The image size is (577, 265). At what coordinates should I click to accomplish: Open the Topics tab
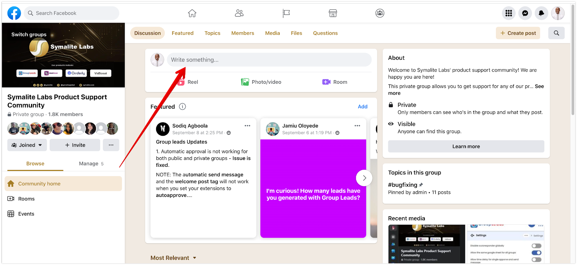212,33
